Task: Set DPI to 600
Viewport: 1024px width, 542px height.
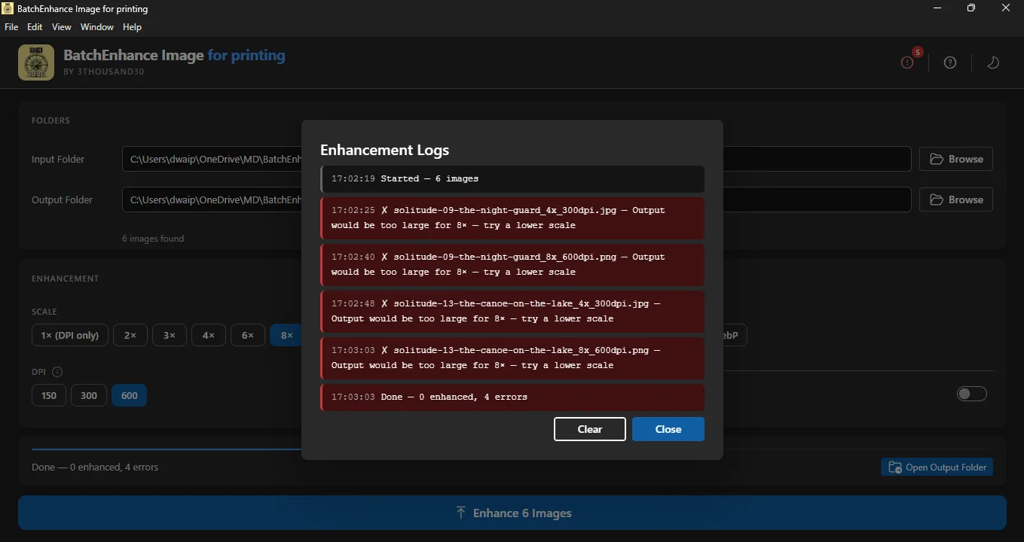Action: (130, 395)
